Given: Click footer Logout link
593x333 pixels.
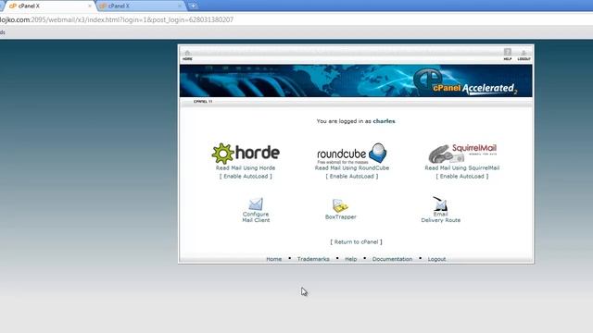Looking at the screenshot, I should [436, 259].
